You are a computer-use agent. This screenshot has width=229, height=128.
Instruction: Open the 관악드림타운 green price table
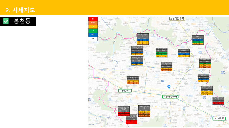click(x=162, y=52)
